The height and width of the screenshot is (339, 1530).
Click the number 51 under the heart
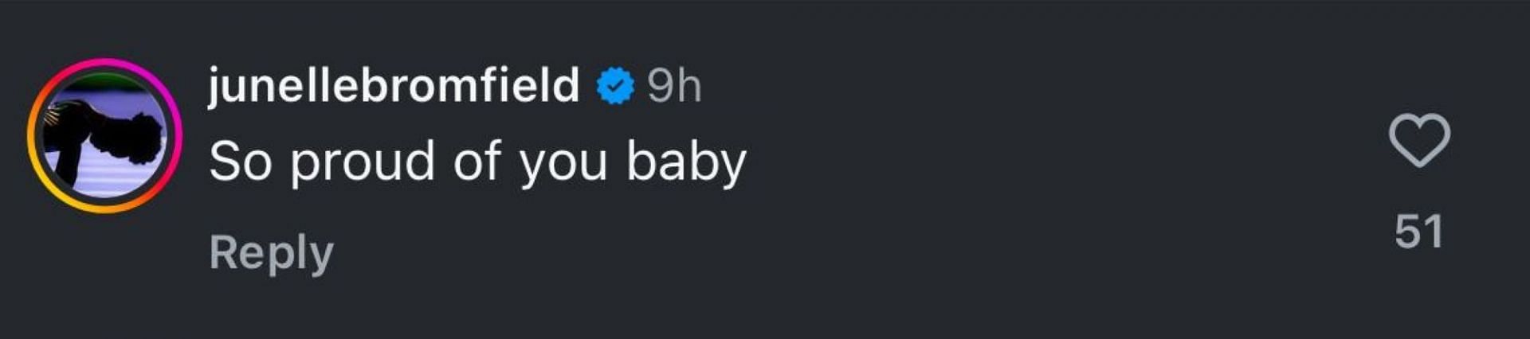coord(1418,232)
